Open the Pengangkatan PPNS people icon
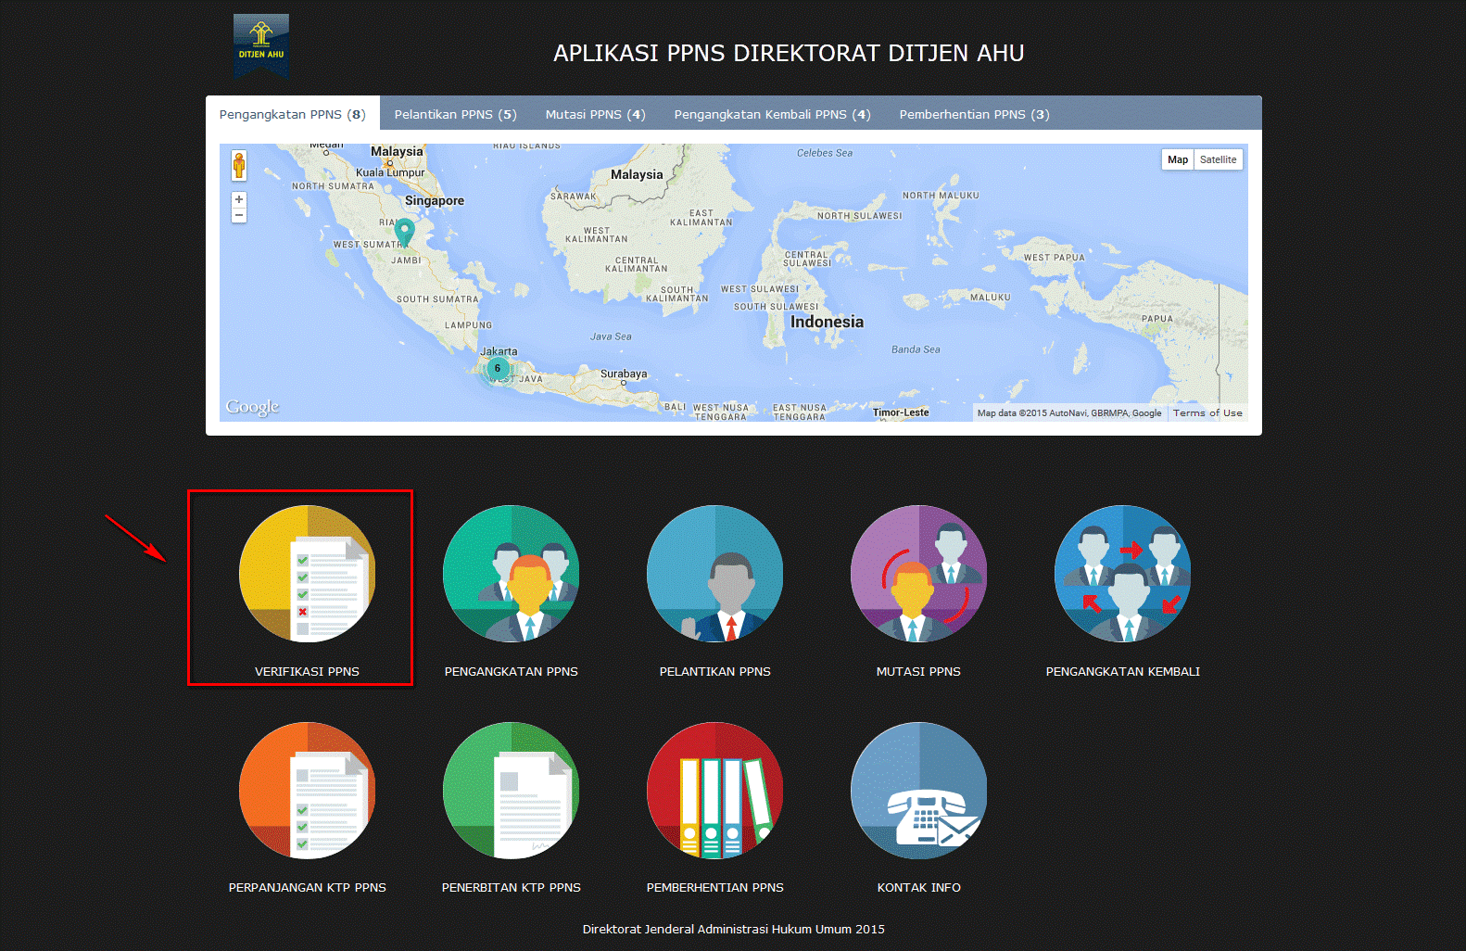The image size is (1466, 951). click(x=511, y=574)
